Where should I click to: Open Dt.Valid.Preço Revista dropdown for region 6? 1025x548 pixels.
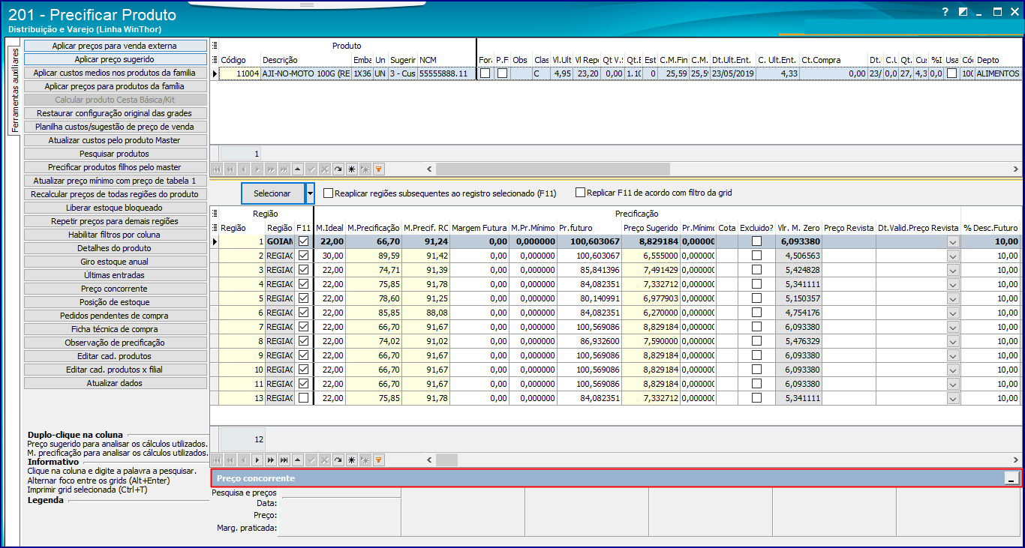coord(953,313)
